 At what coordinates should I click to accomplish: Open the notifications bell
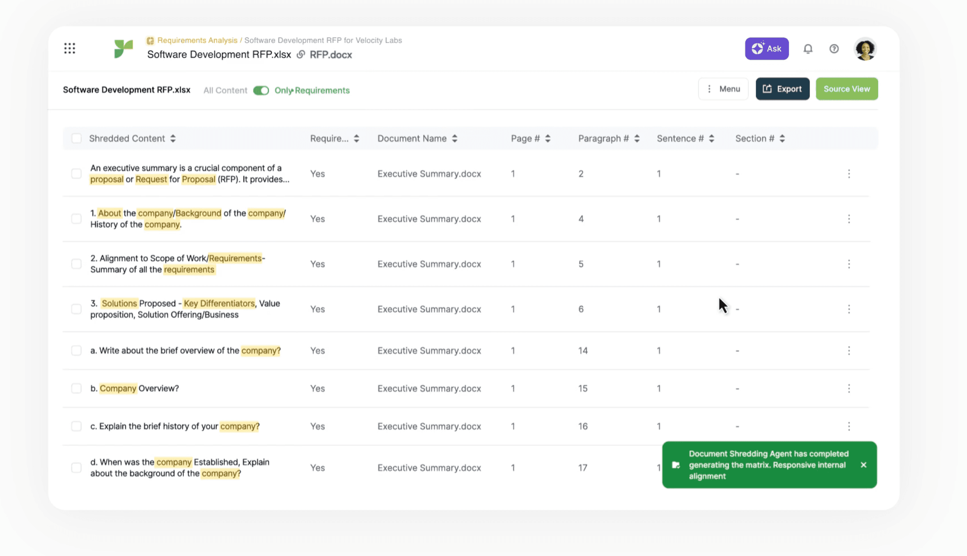807,49
